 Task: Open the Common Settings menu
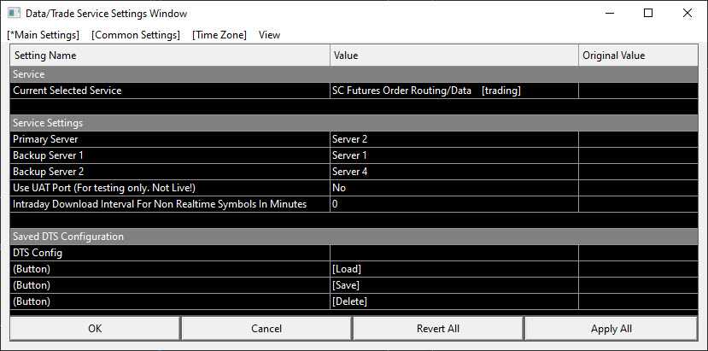(136, 35)
